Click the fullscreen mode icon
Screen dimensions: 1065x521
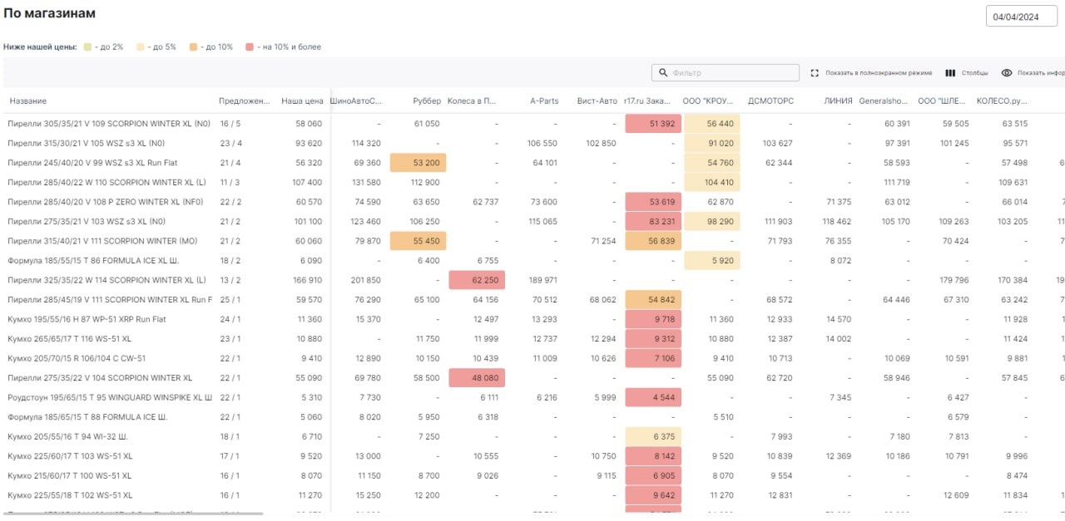coord(815,73)
